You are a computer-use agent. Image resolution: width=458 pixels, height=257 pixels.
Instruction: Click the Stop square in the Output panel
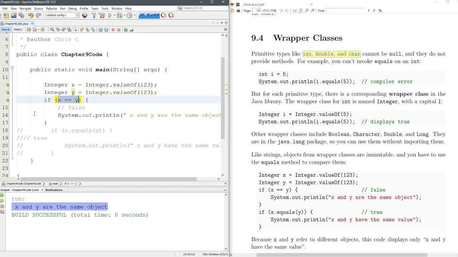click(x=2, y=206)
